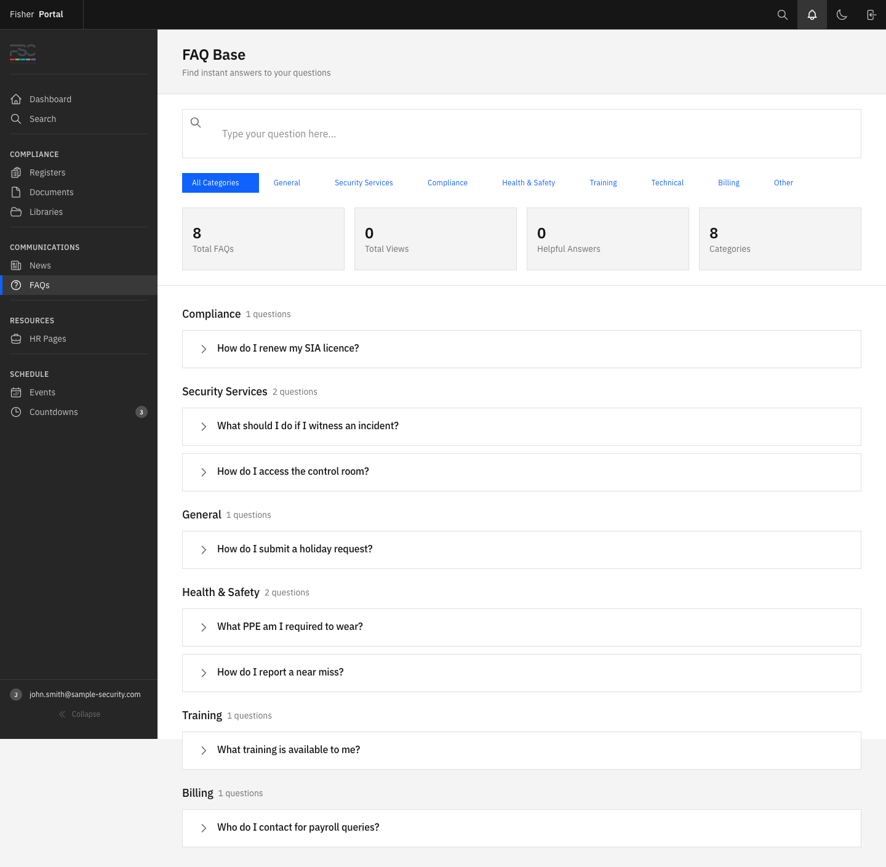Open Dashboard from the sidebar
The image size is (886, 867).
(50, 99)
